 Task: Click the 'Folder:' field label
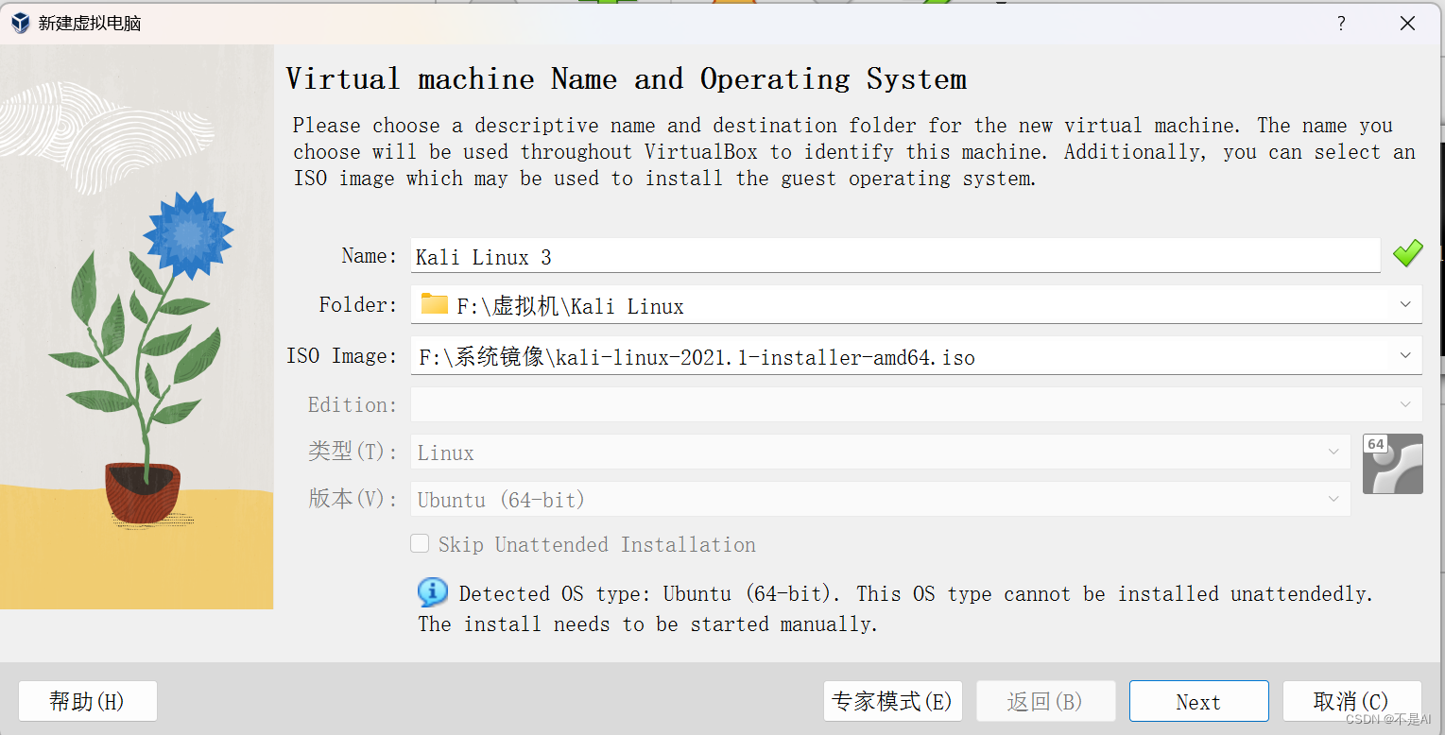pyautogui.click(x=358, y=305)
